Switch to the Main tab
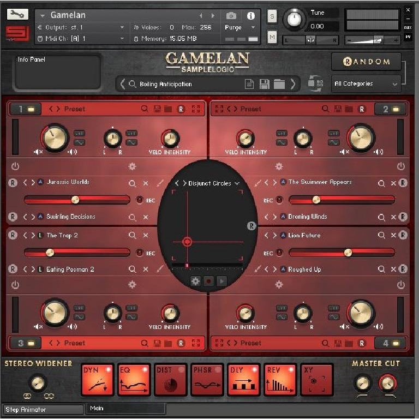This screenshot has width=419, height=419. click(x=125, y=408)
